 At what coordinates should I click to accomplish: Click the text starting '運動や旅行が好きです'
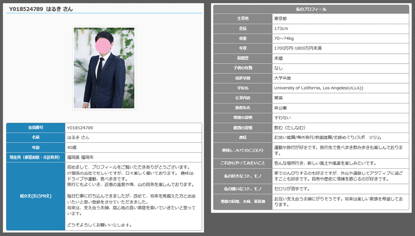pyautogui.click(x=339, y=150)
